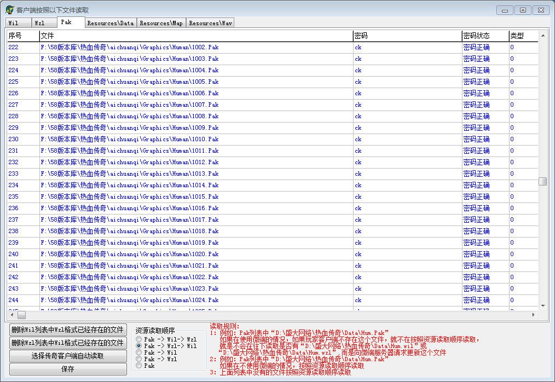Choose the 'Pak -> Wzl -> Wil' radio option

[139, 346]
